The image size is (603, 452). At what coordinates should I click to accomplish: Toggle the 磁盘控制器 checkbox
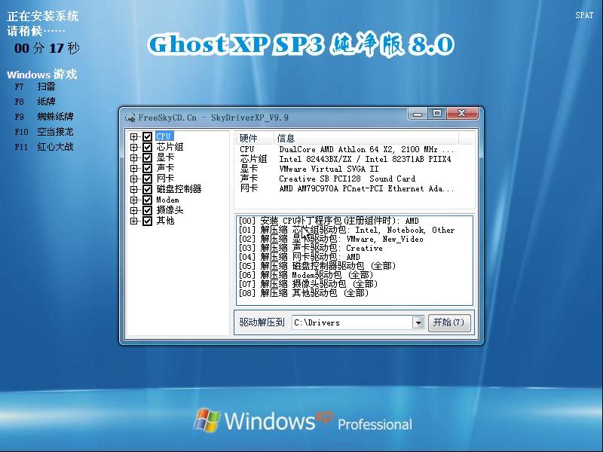(147, 190)
